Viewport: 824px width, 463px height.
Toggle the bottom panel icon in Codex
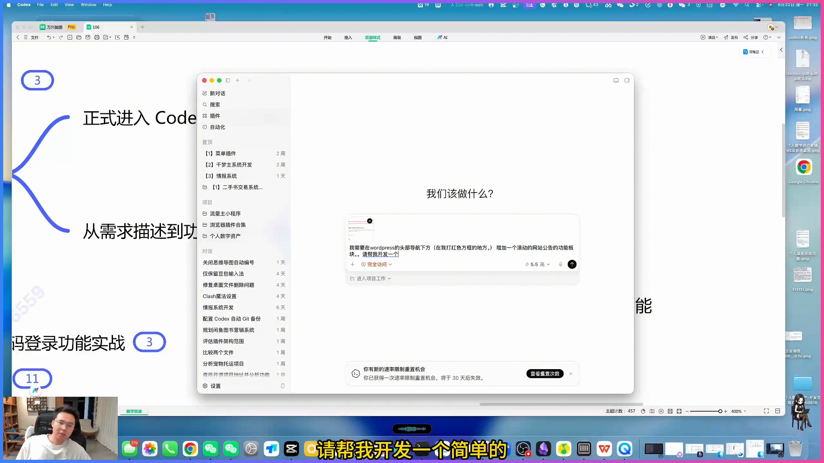616,80
